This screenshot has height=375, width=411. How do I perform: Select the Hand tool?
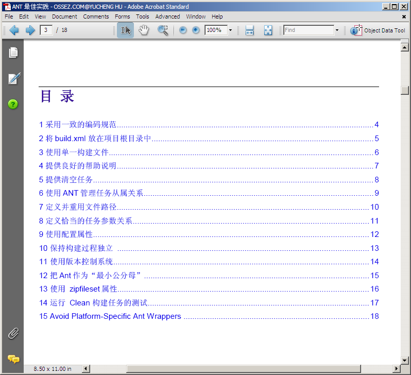pos(144,30)
